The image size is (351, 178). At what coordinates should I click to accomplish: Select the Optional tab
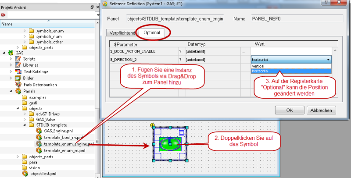coord(152,32)
